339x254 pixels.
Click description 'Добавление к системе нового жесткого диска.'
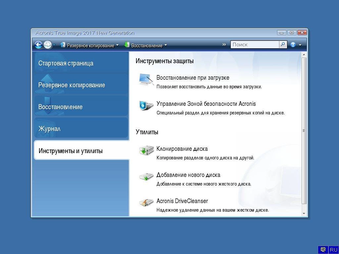click(204, 184)
